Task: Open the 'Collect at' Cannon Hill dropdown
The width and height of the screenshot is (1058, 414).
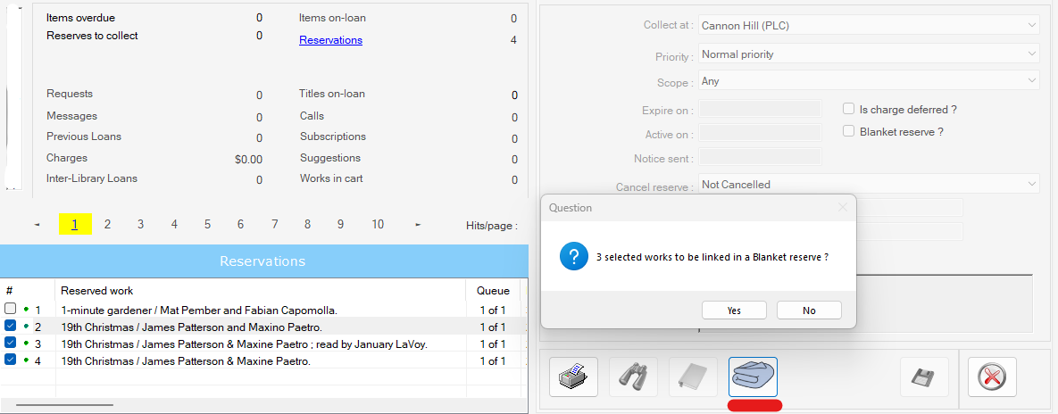Action: click(x=870, y=26)
